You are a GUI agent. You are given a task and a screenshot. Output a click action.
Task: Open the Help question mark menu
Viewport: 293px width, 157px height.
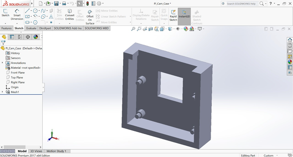point(270,3)
